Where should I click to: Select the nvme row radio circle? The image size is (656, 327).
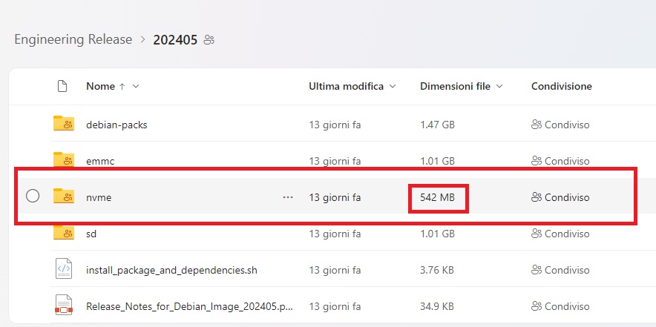[x=33, y=196]
